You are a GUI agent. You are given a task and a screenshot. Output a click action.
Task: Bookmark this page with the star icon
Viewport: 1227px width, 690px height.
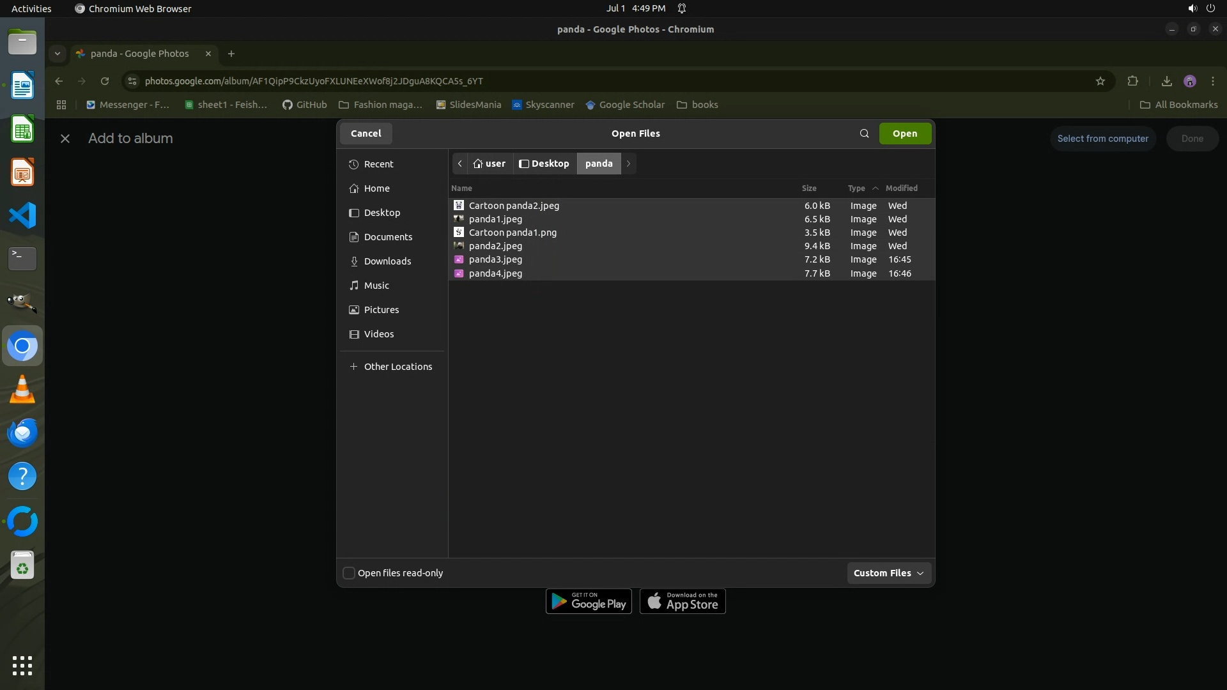pyautogui.click(x=1100, y=81)
